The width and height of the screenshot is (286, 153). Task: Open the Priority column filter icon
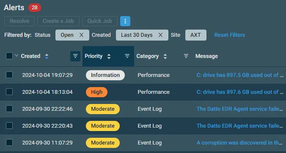pyautogui.click(x=127, y=56)
